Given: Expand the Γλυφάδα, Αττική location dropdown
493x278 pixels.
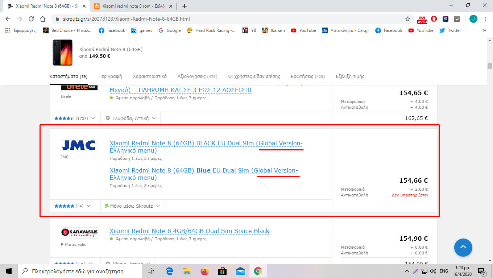Looking at the screenshot, I should pos(130,118).
